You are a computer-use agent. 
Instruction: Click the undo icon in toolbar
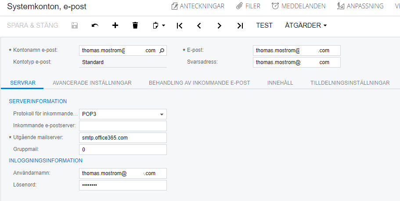[x=95, y=25]
